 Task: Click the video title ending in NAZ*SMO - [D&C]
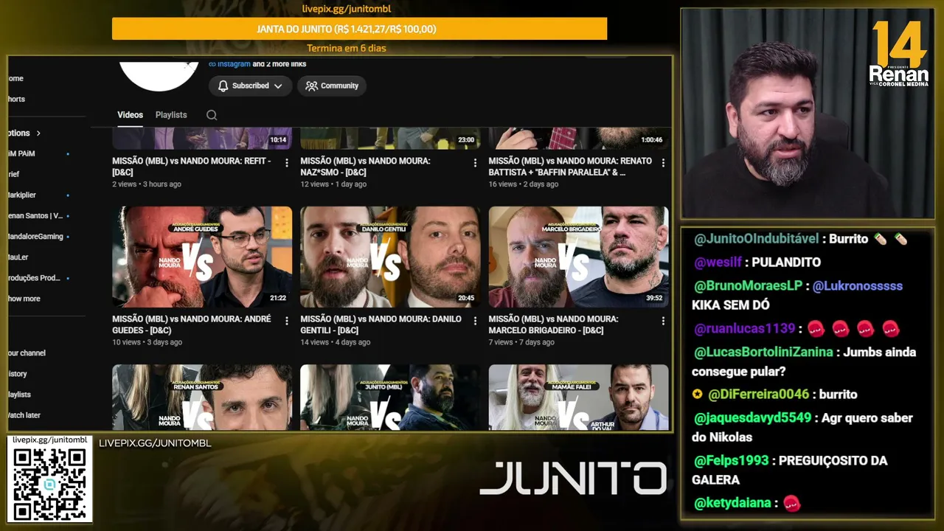pos(365,167)
